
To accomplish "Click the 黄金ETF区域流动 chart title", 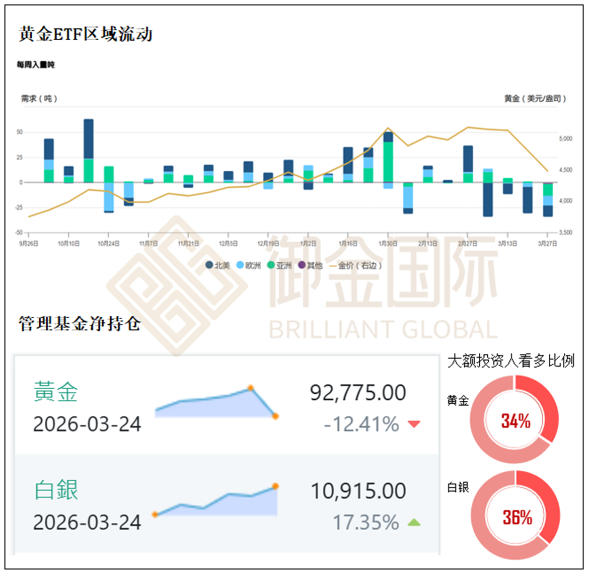I will coord(86,34).
